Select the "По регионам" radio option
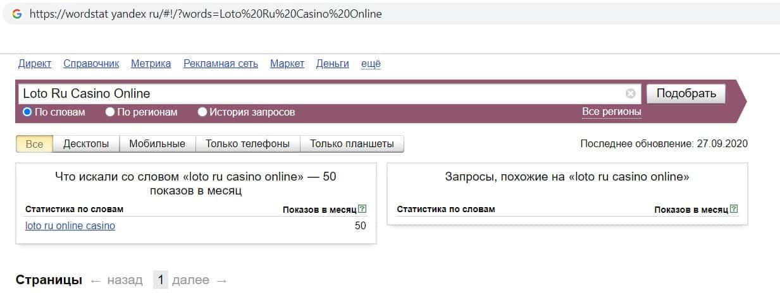This screenshot has height=305, width=780. (110, 112)
